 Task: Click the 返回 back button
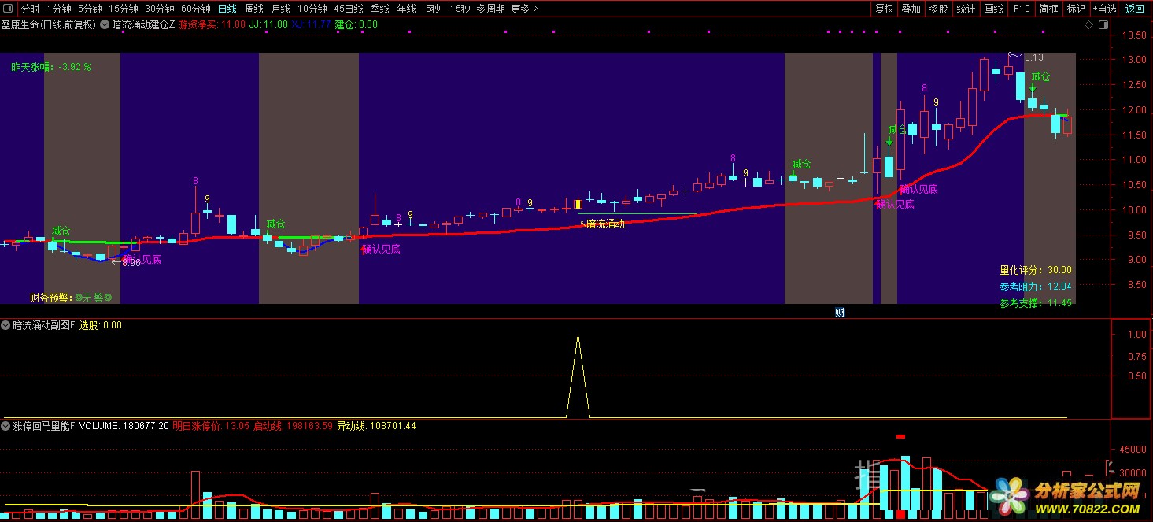click(x=1134, y=9)
